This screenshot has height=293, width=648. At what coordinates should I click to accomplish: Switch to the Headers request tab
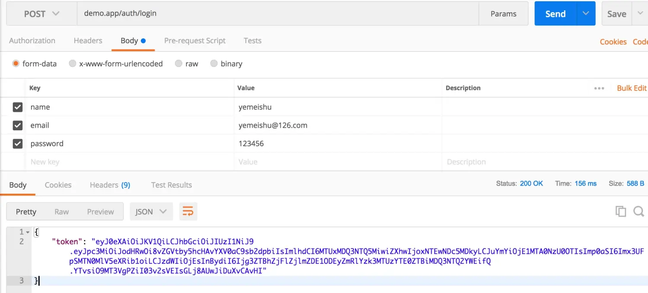pos(88,41)
